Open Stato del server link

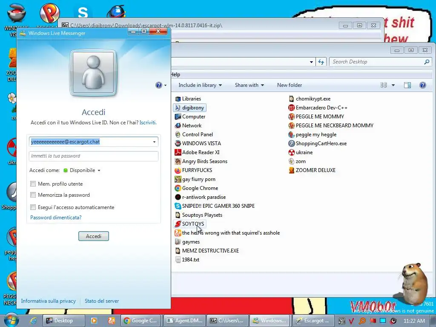coord(102,301)
